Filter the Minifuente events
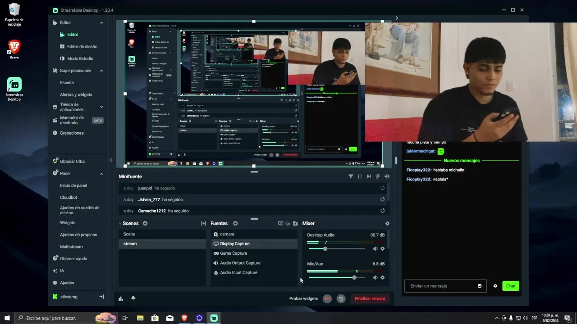The image size is (577, 324). click(351, 176)
